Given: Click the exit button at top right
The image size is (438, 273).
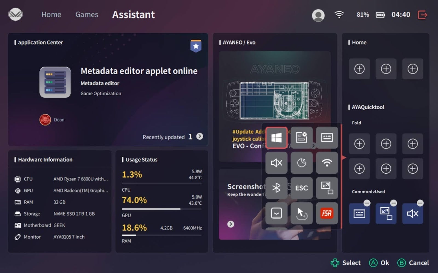Looking at the screenshot, I should point(422,15).
